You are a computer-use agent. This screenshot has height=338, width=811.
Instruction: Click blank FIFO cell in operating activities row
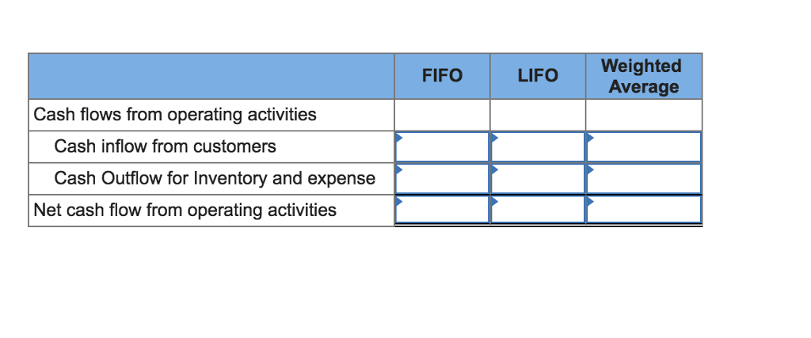(x=442, y=115)
